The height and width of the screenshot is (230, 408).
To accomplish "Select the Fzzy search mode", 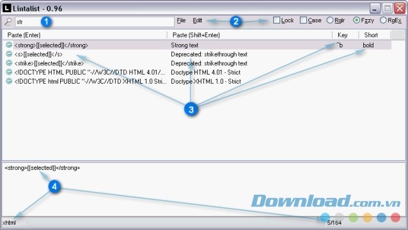I will click(356, 20).
